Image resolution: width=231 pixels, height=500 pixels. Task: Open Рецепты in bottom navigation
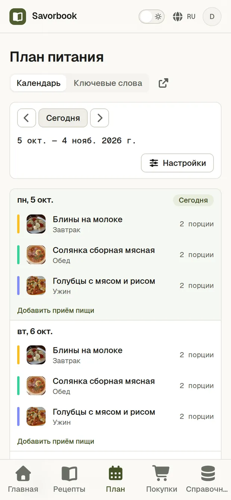pos(69,479)
